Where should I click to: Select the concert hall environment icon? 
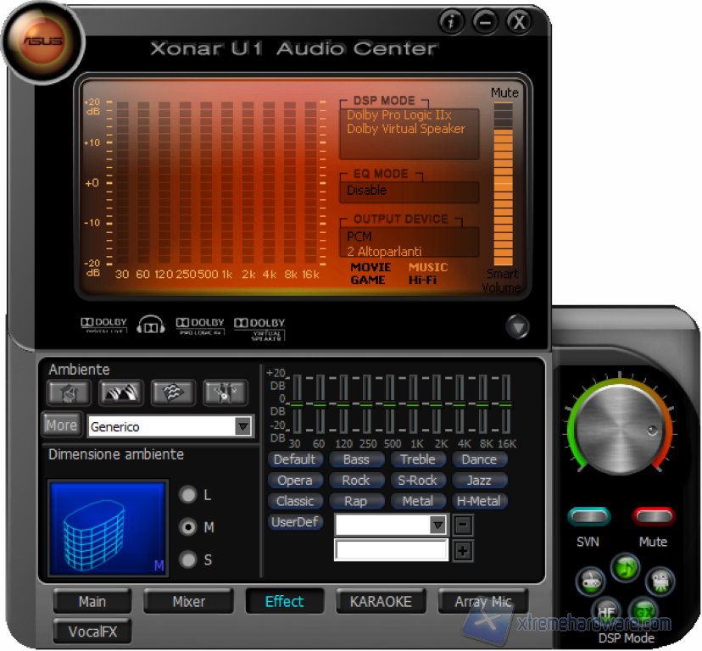(121, 392)
